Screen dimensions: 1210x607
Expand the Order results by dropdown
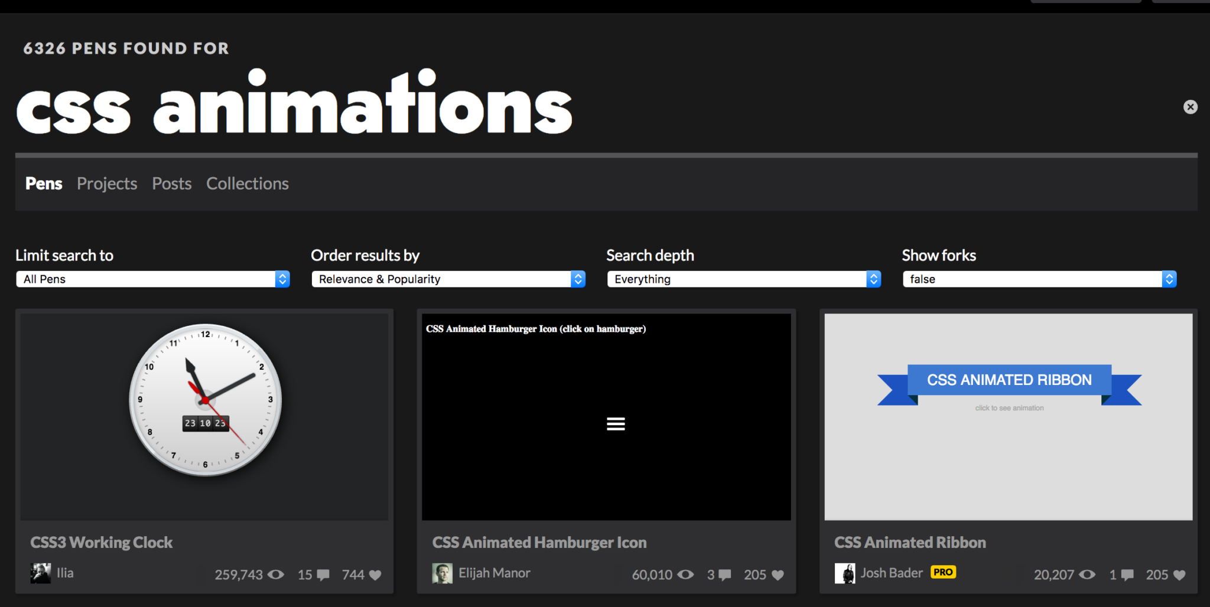[x=448, y=279]
